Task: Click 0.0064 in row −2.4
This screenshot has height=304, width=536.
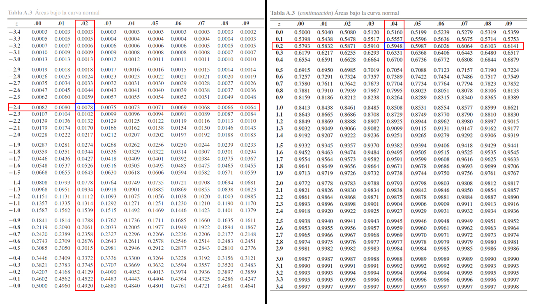Action: (248, 107)
